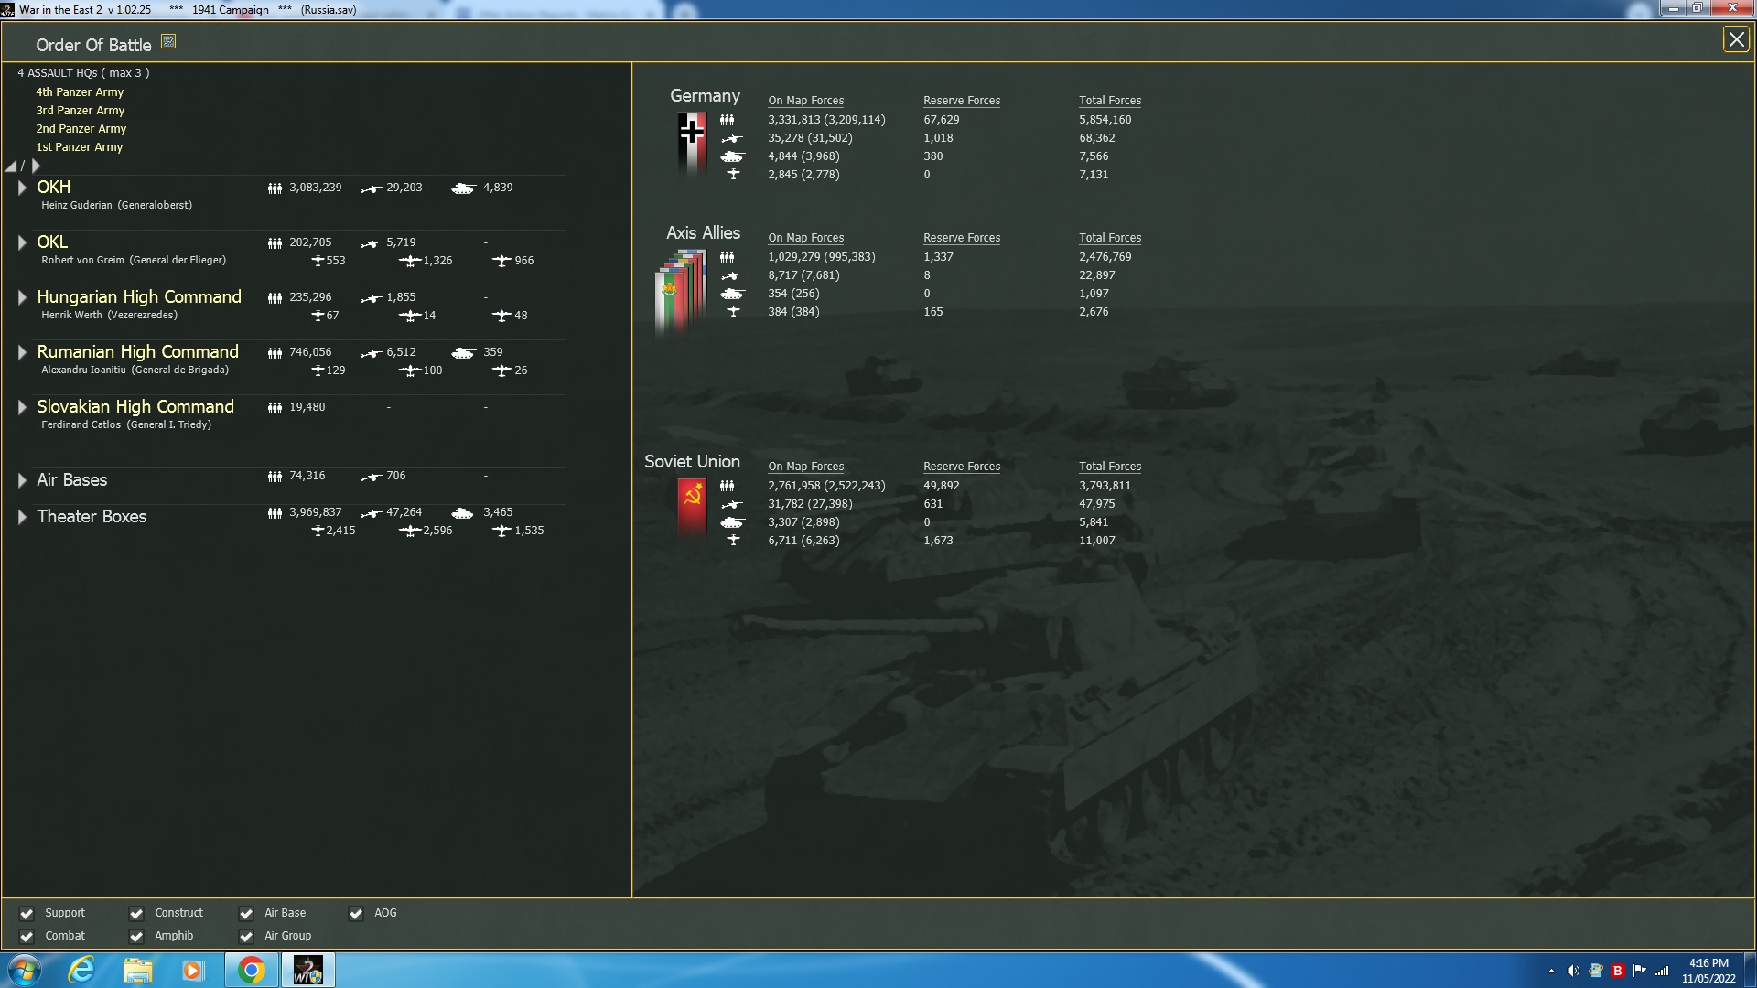Select 2nd Panzer Army from the list

(x=81, y=129)
